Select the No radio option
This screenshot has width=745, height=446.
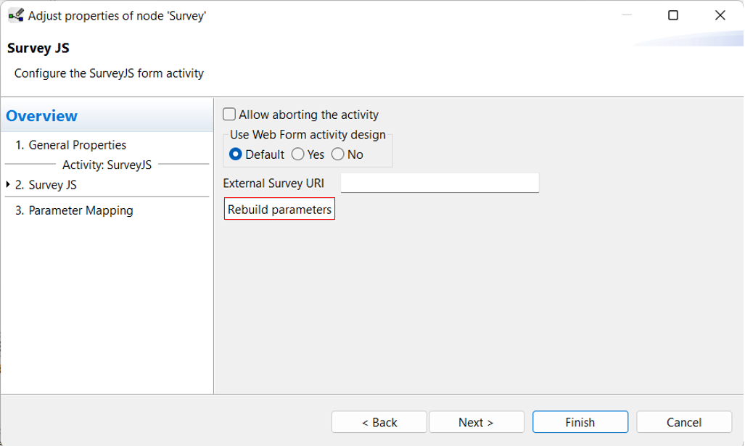pos(338,154)
